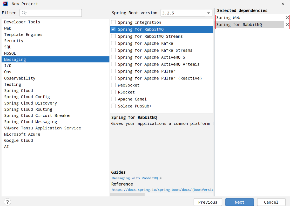290x206 pixels.
Task: Choose the Microsoft Azure category
Action: (x=56, y=134)
